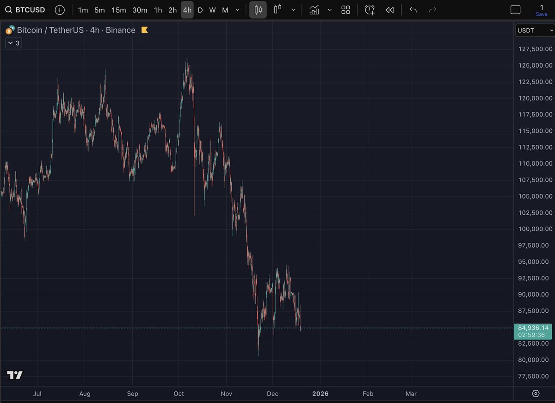Open indicator templates grid icon

(x=345, y=10)
